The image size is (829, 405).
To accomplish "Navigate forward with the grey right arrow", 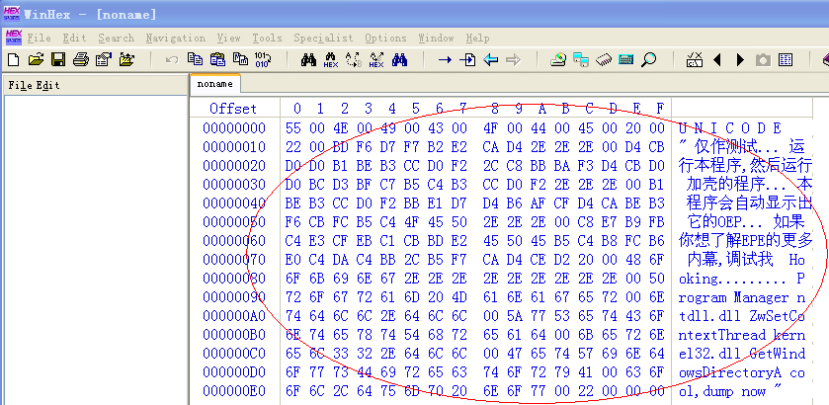I will tap(513, 60).
